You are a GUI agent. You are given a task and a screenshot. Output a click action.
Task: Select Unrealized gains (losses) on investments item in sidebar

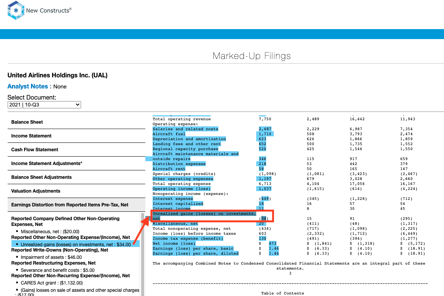click(76, 244)
